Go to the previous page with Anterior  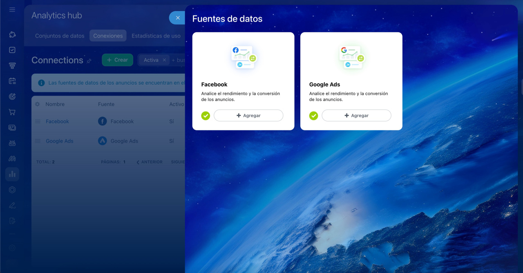(x=150, y=162)
